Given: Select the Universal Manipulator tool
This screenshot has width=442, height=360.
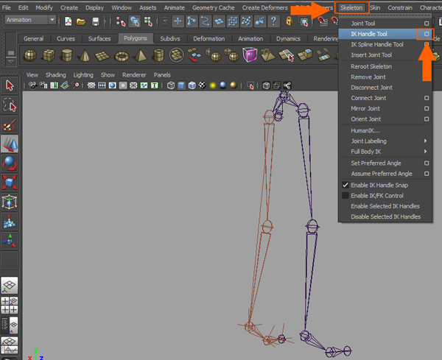Looking at the screenshot, I should pos(10,202).
